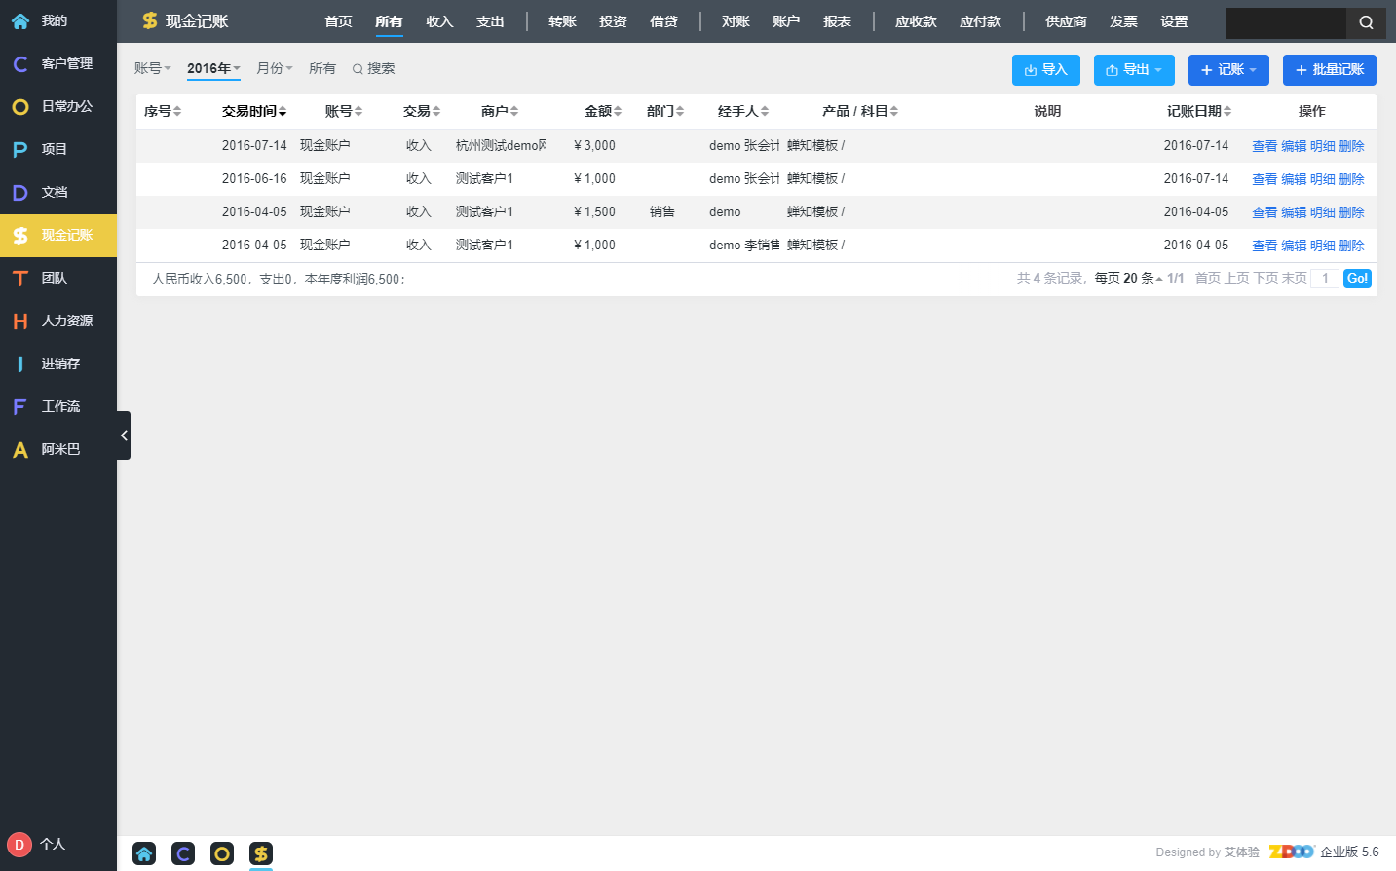
Task: Open 团队 module icon in sidebar
Action: tap(19, 278)
